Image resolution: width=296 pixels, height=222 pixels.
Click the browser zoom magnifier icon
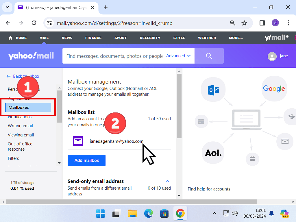coord(232,23)
